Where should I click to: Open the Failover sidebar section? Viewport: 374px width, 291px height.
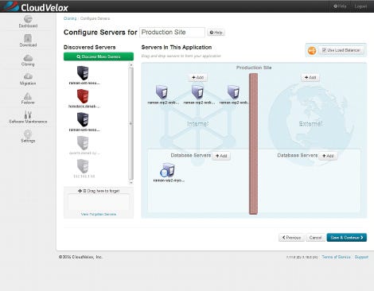(x=28, y=98)
